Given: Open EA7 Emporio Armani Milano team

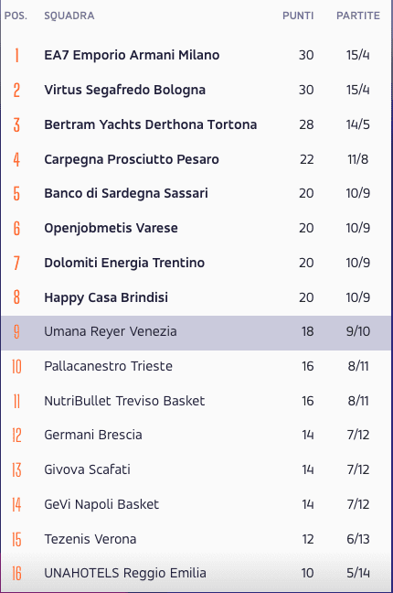Looking at the screenshot, I should tap(132, 55).
